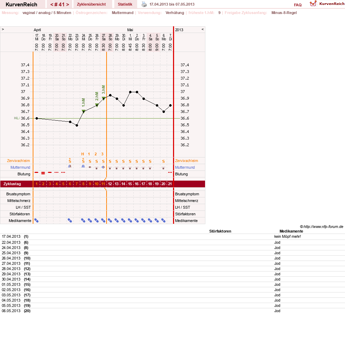The image size is (345, 343).
Task: Click the right Muttermund row label
Action: (185, 167)
